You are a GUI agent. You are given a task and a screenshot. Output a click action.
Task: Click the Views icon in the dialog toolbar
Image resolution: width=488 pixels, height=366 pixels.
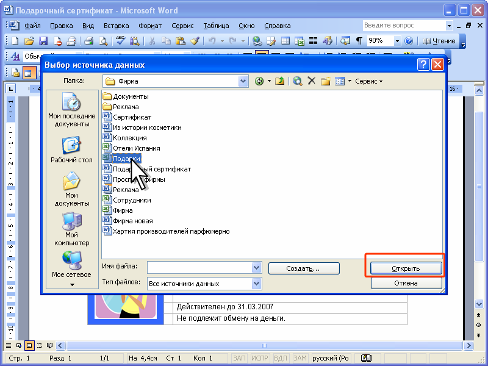[x=340, y=81]
